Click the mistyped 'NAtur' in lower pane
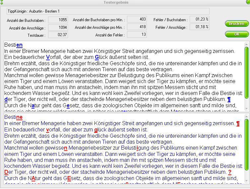The width and height of the screenshot is (250, 189). tap(34, 178)
